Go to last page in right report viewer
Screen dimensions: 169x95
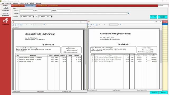pyautogui.click(x=107, y=25)
